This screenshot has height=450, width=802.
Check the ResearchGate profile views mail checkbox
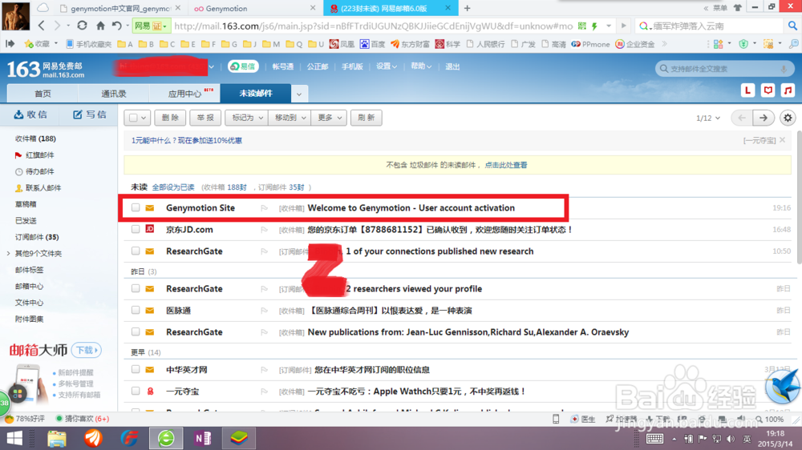136,288
